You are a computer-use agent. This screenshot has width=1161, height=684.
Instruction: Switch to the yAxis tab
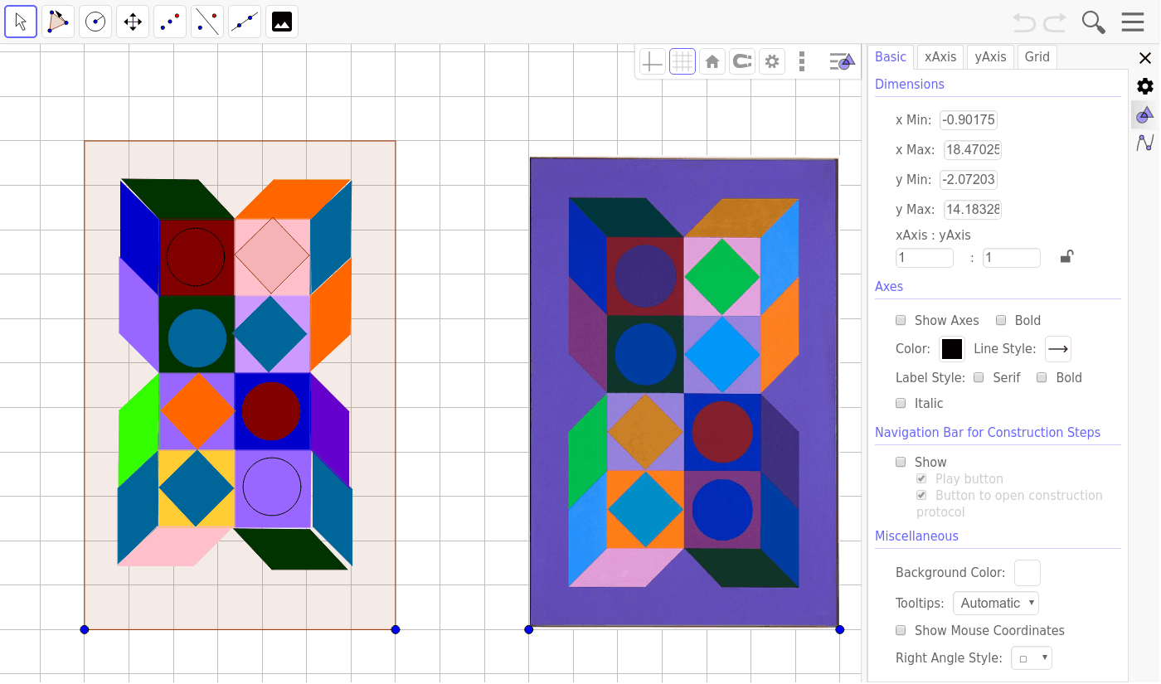990,56
